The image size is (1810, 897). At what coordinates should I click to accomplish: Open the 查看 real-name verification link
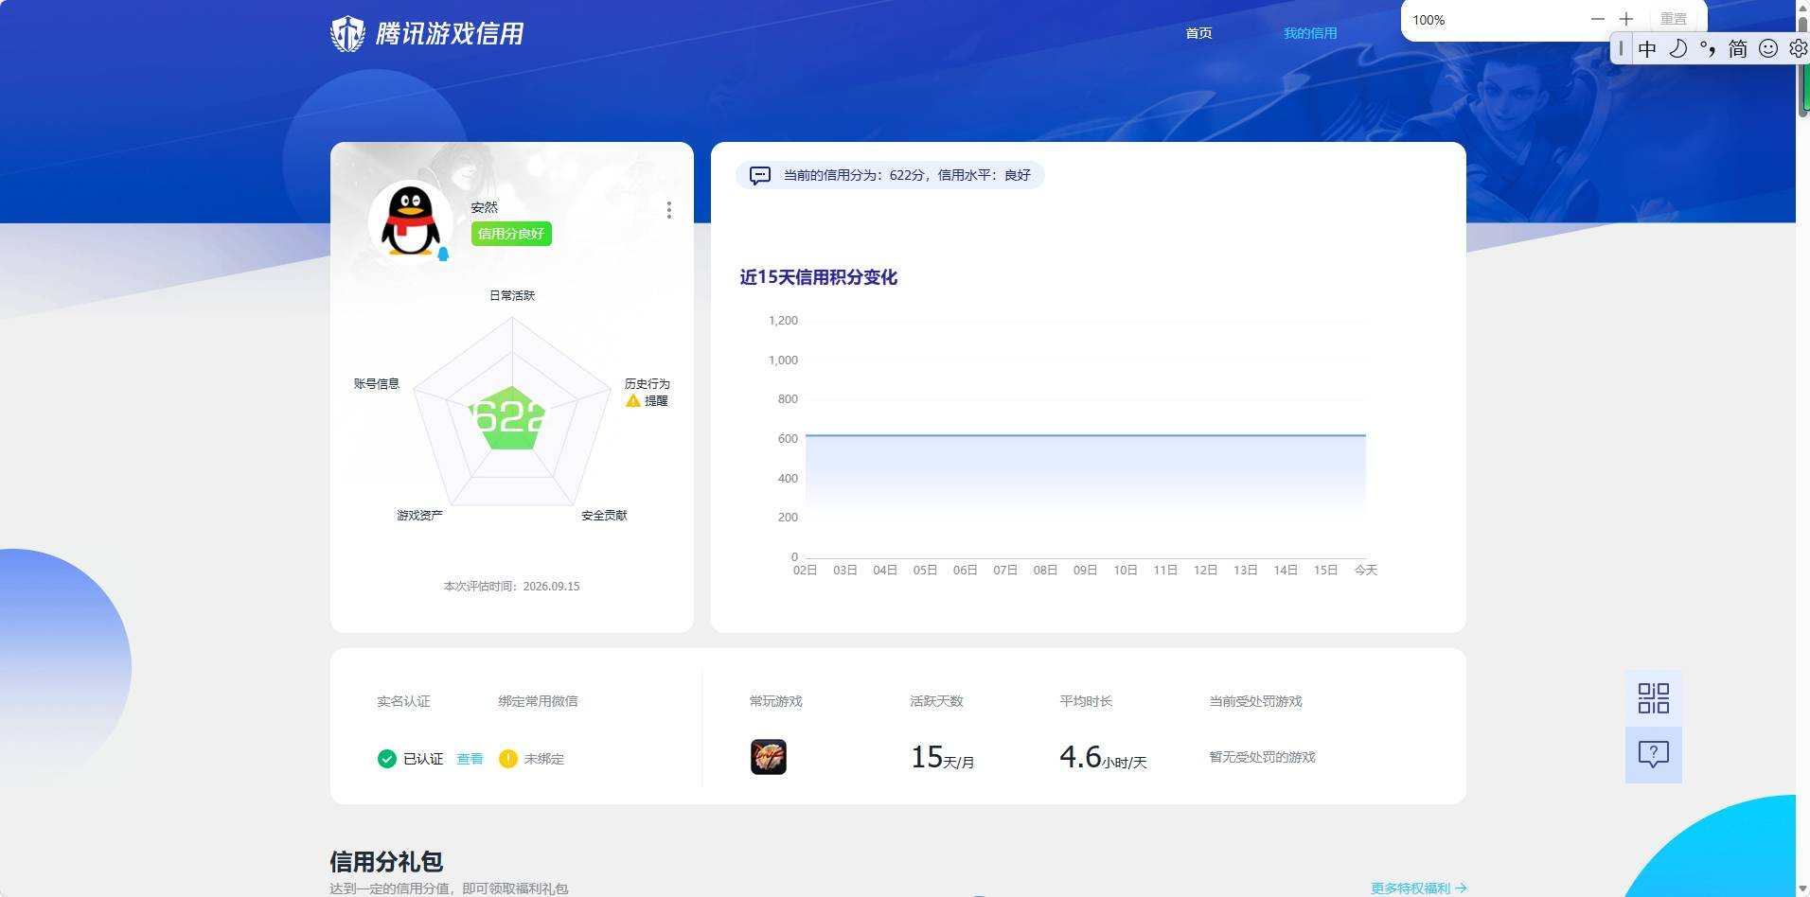point(470,759)
